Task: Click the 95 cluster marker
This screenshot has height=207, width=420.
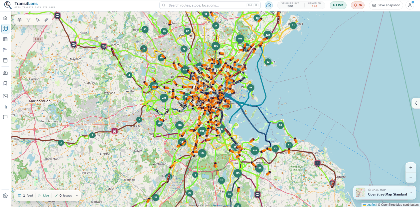Action: pos(229,194)
